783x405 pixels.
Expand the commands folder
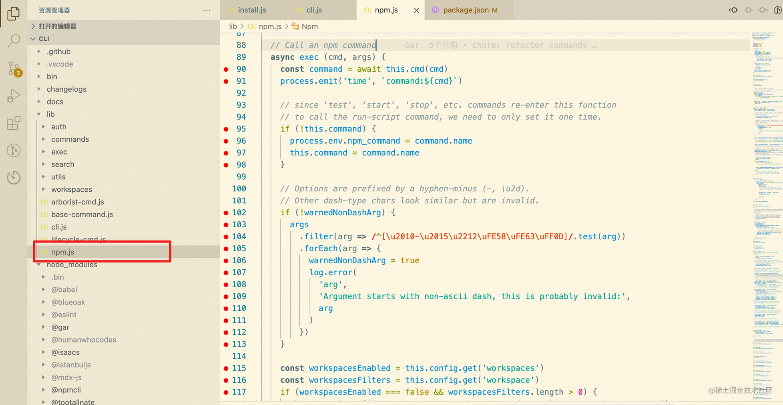[70, 139]
